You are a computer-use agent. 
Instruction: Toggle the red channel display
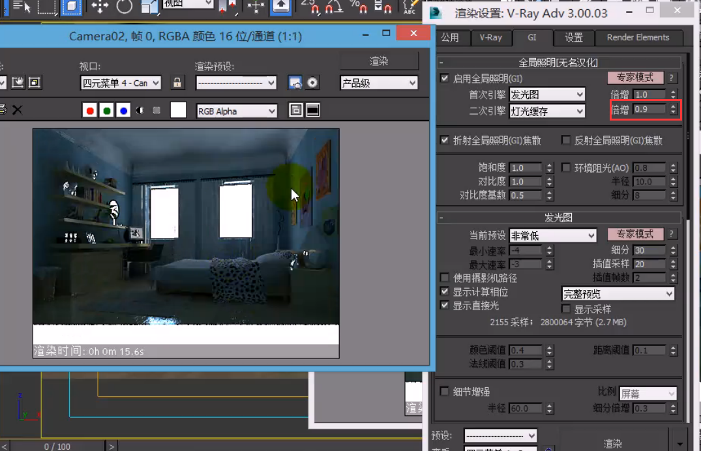point(90,110)
